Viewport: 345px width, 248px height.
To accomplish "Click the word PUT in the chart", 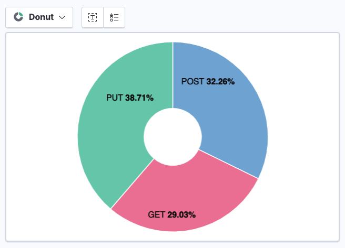I will coord(115,98).
